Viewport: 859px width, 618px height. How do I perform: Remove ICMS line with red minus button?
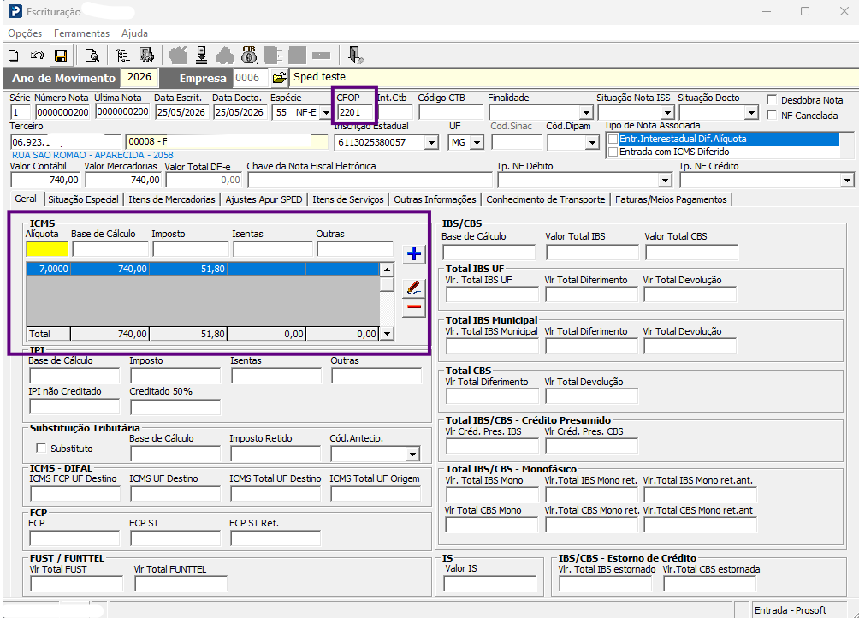pos(414,306)
